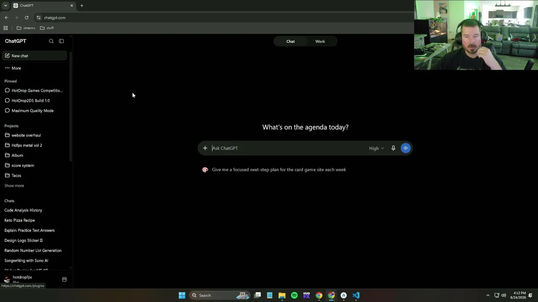Open Task View on the taskbar

click(257, 295)
